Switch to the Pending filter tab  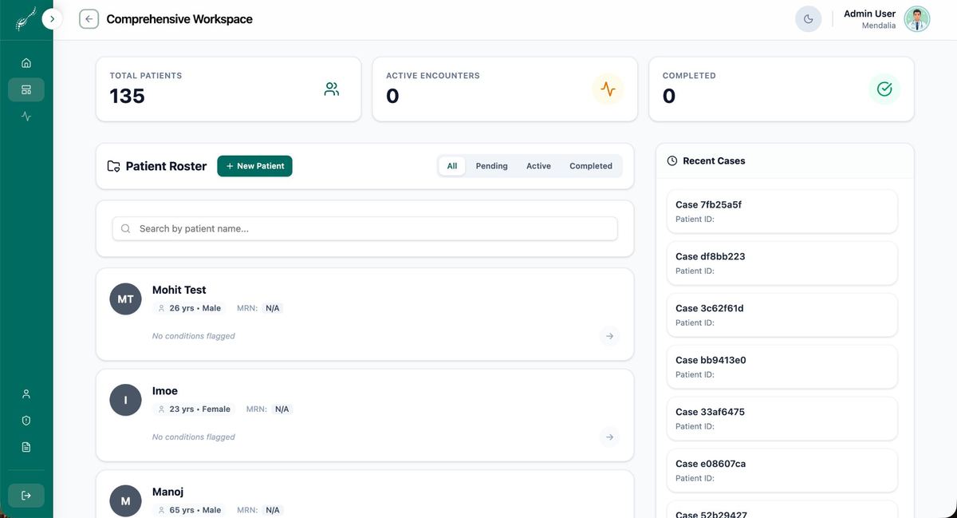(x=491, y=166)
